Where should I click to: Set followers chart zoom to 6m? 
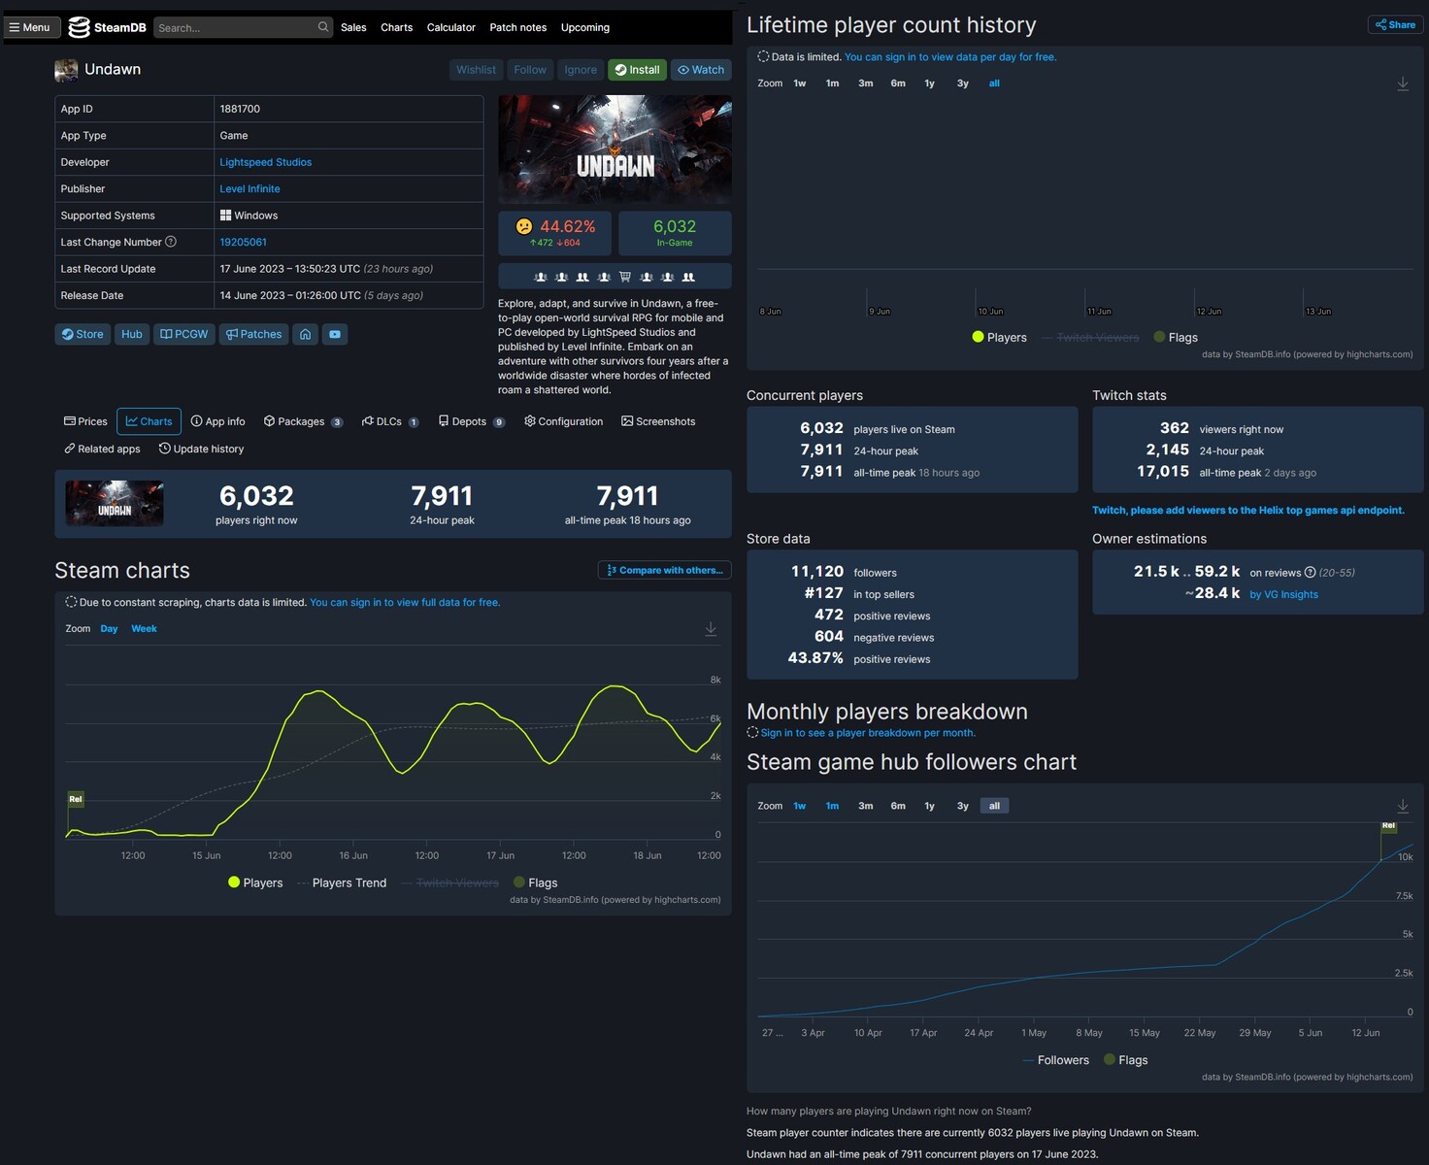click(x=899, y=806)
